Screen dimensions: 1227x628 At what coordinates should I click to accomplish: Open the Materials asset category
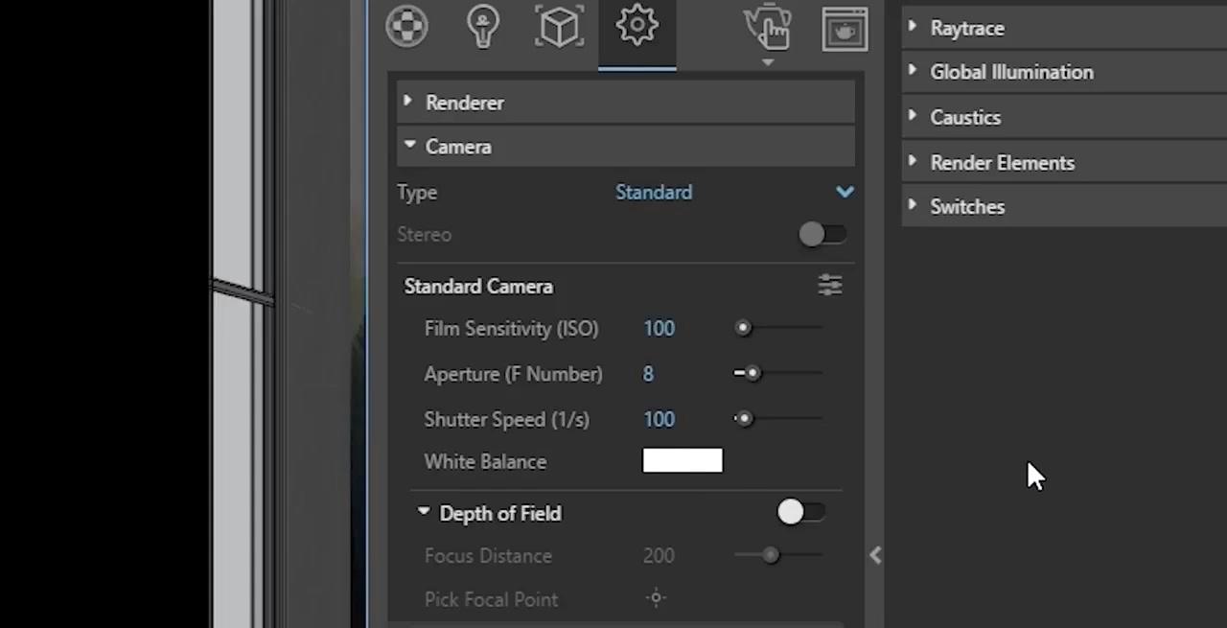pos(406,26)
